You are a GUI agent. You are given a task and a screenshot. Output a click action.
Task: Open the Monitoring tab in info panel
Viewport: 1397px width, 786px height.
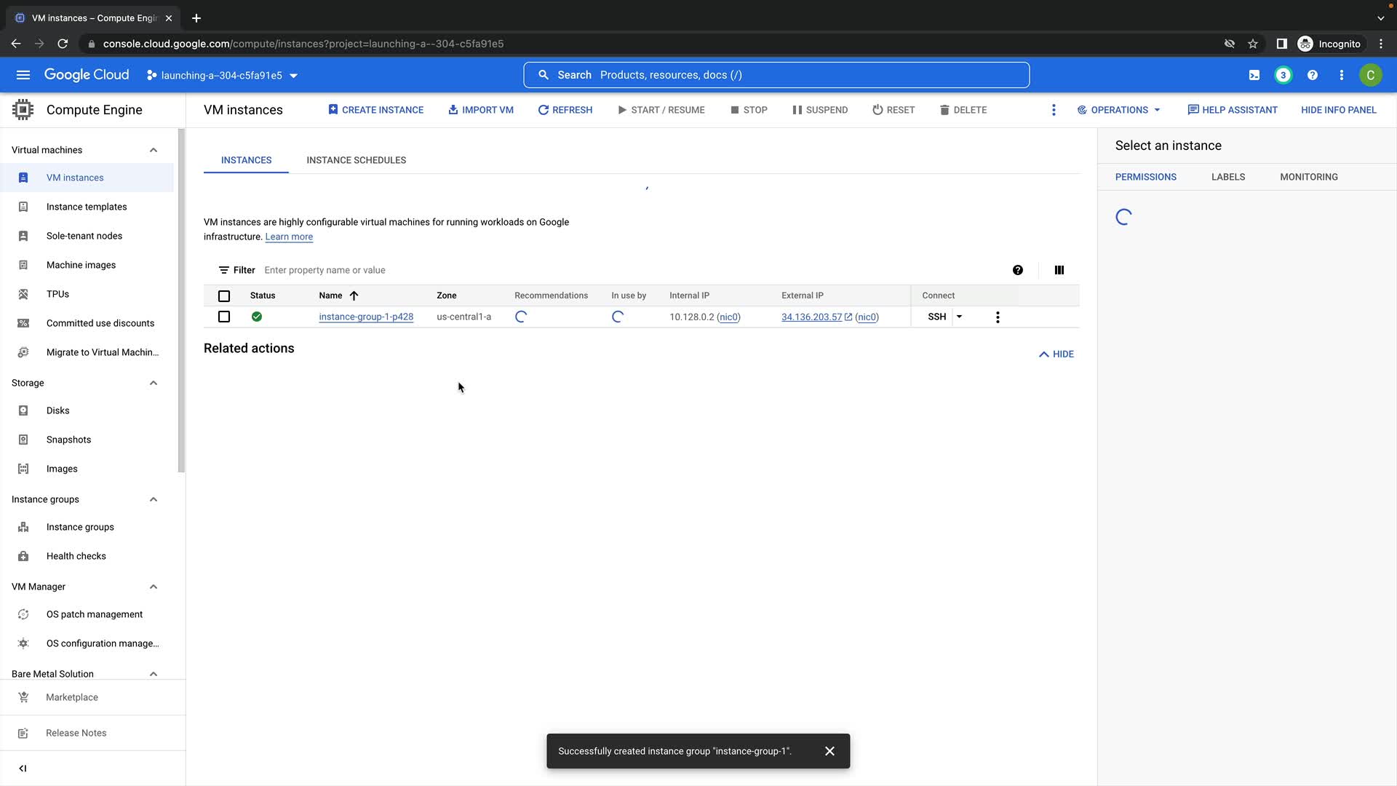pyautogui.click(x=1308, y=177)
